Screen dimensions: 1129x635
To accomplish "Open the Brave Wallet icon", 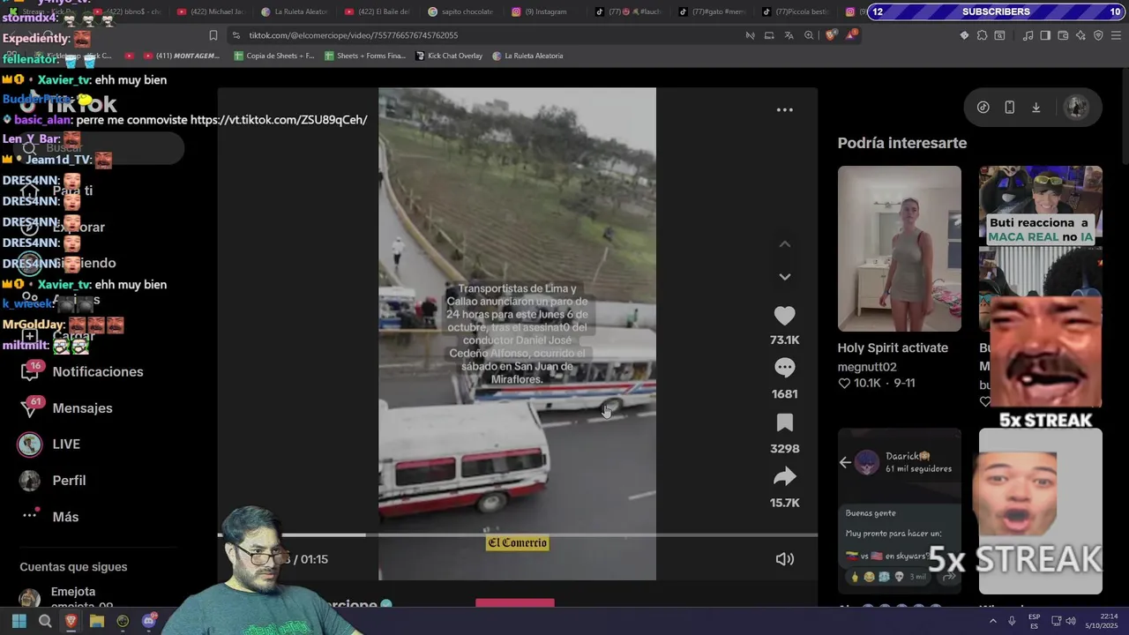I will click(1063, 35).
